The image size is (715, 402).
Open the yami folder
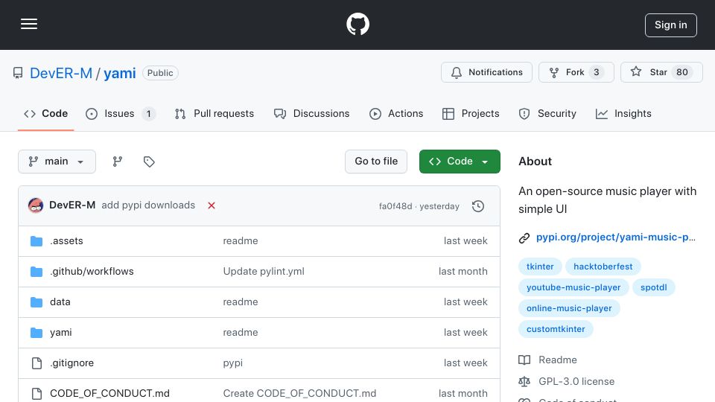click(x=60, y=332)
